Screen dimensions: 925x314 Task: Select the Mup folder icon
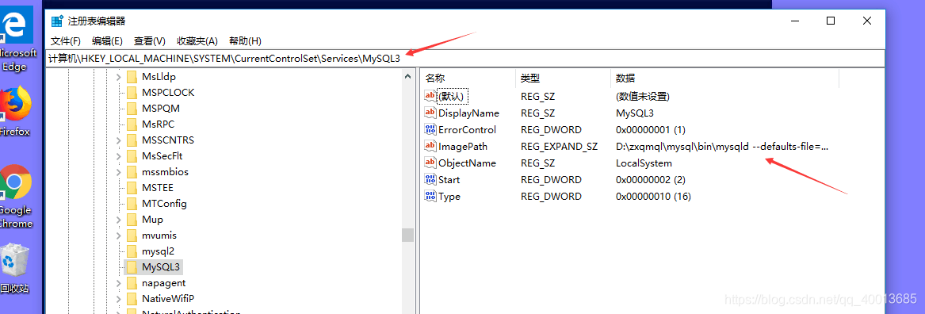point(132,220)
